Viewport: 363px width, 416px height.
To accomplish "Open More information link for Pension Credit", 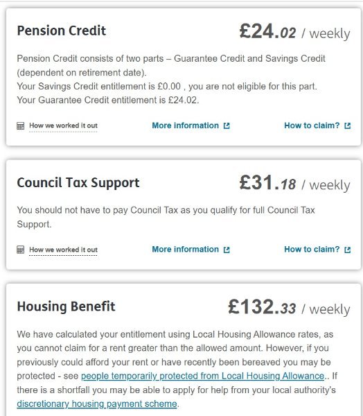I will click(x=186, y=125).
